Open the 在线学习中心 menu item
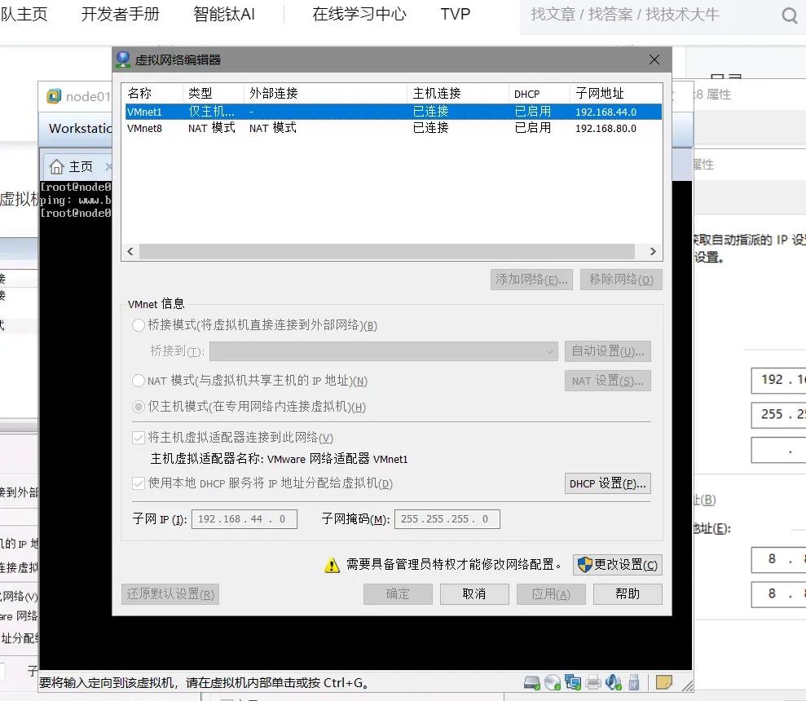Image resolution: width=806 pixels, height=701 pixels. 359,14
